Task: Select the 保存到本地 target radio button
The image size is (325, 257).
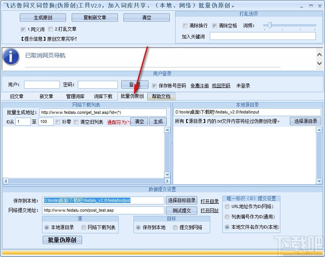Action: pyautogui.click(x=138, y=227)
